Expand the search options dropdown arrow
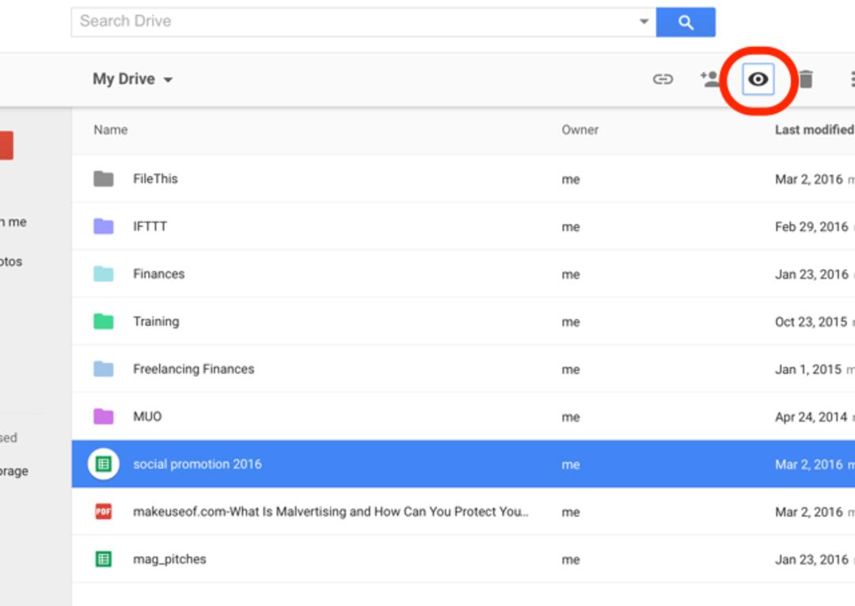The image size is (855, 606). coord(644,22)
